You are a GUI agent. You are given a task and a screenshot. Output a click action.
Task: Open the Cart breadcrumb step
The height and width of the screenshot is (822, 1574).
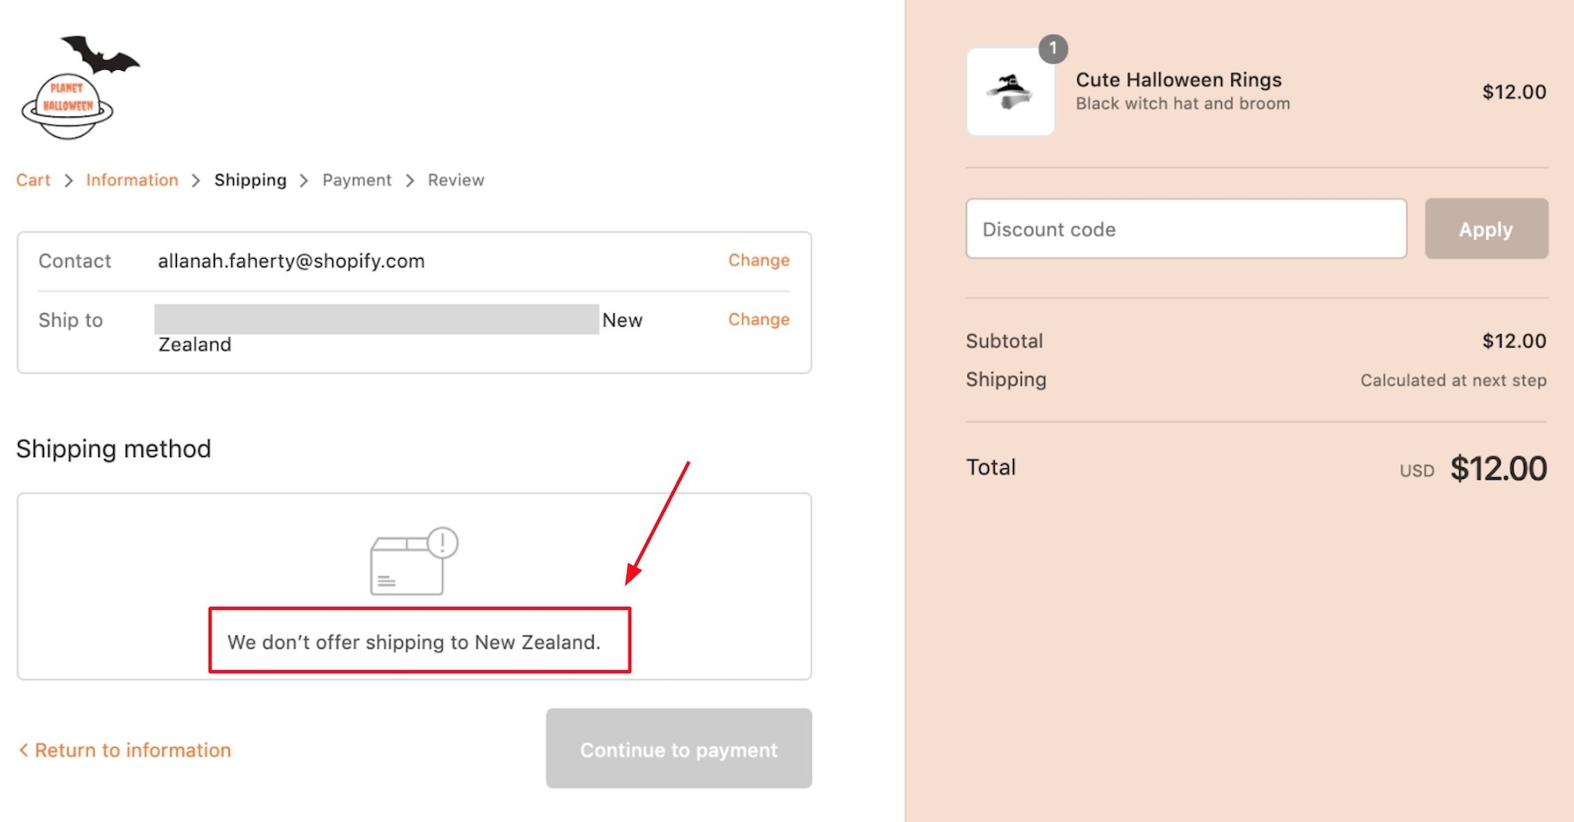[33, 179]
